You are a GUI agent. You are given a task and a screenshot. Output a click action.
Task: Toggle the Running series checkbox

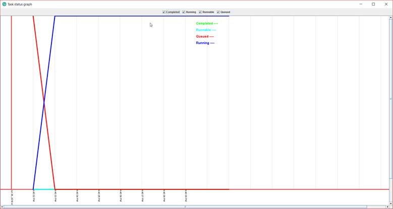click(184, 12)
